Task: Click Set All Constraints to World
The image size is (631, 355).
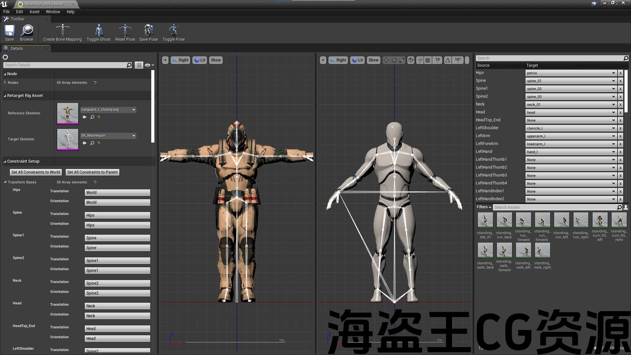Action: [35, 172]
